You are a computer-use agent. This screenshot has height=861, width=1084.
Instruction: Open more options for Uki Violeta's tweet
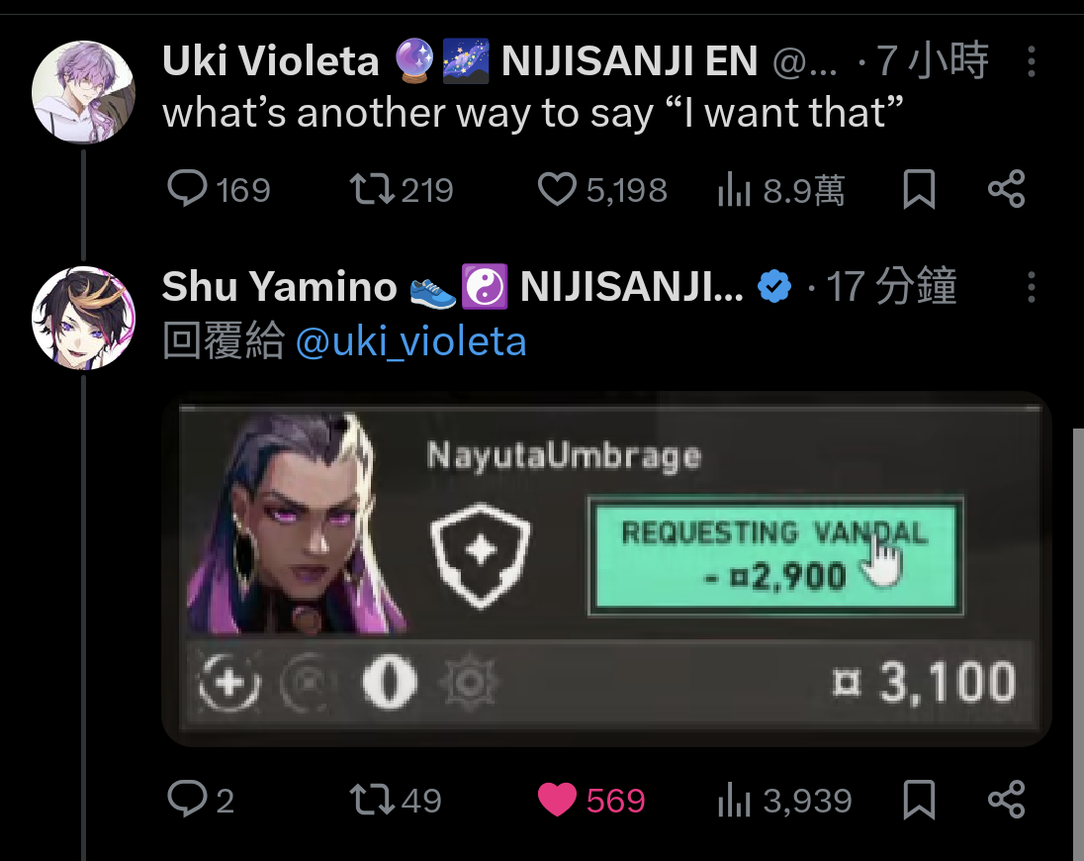[1031, 61]
